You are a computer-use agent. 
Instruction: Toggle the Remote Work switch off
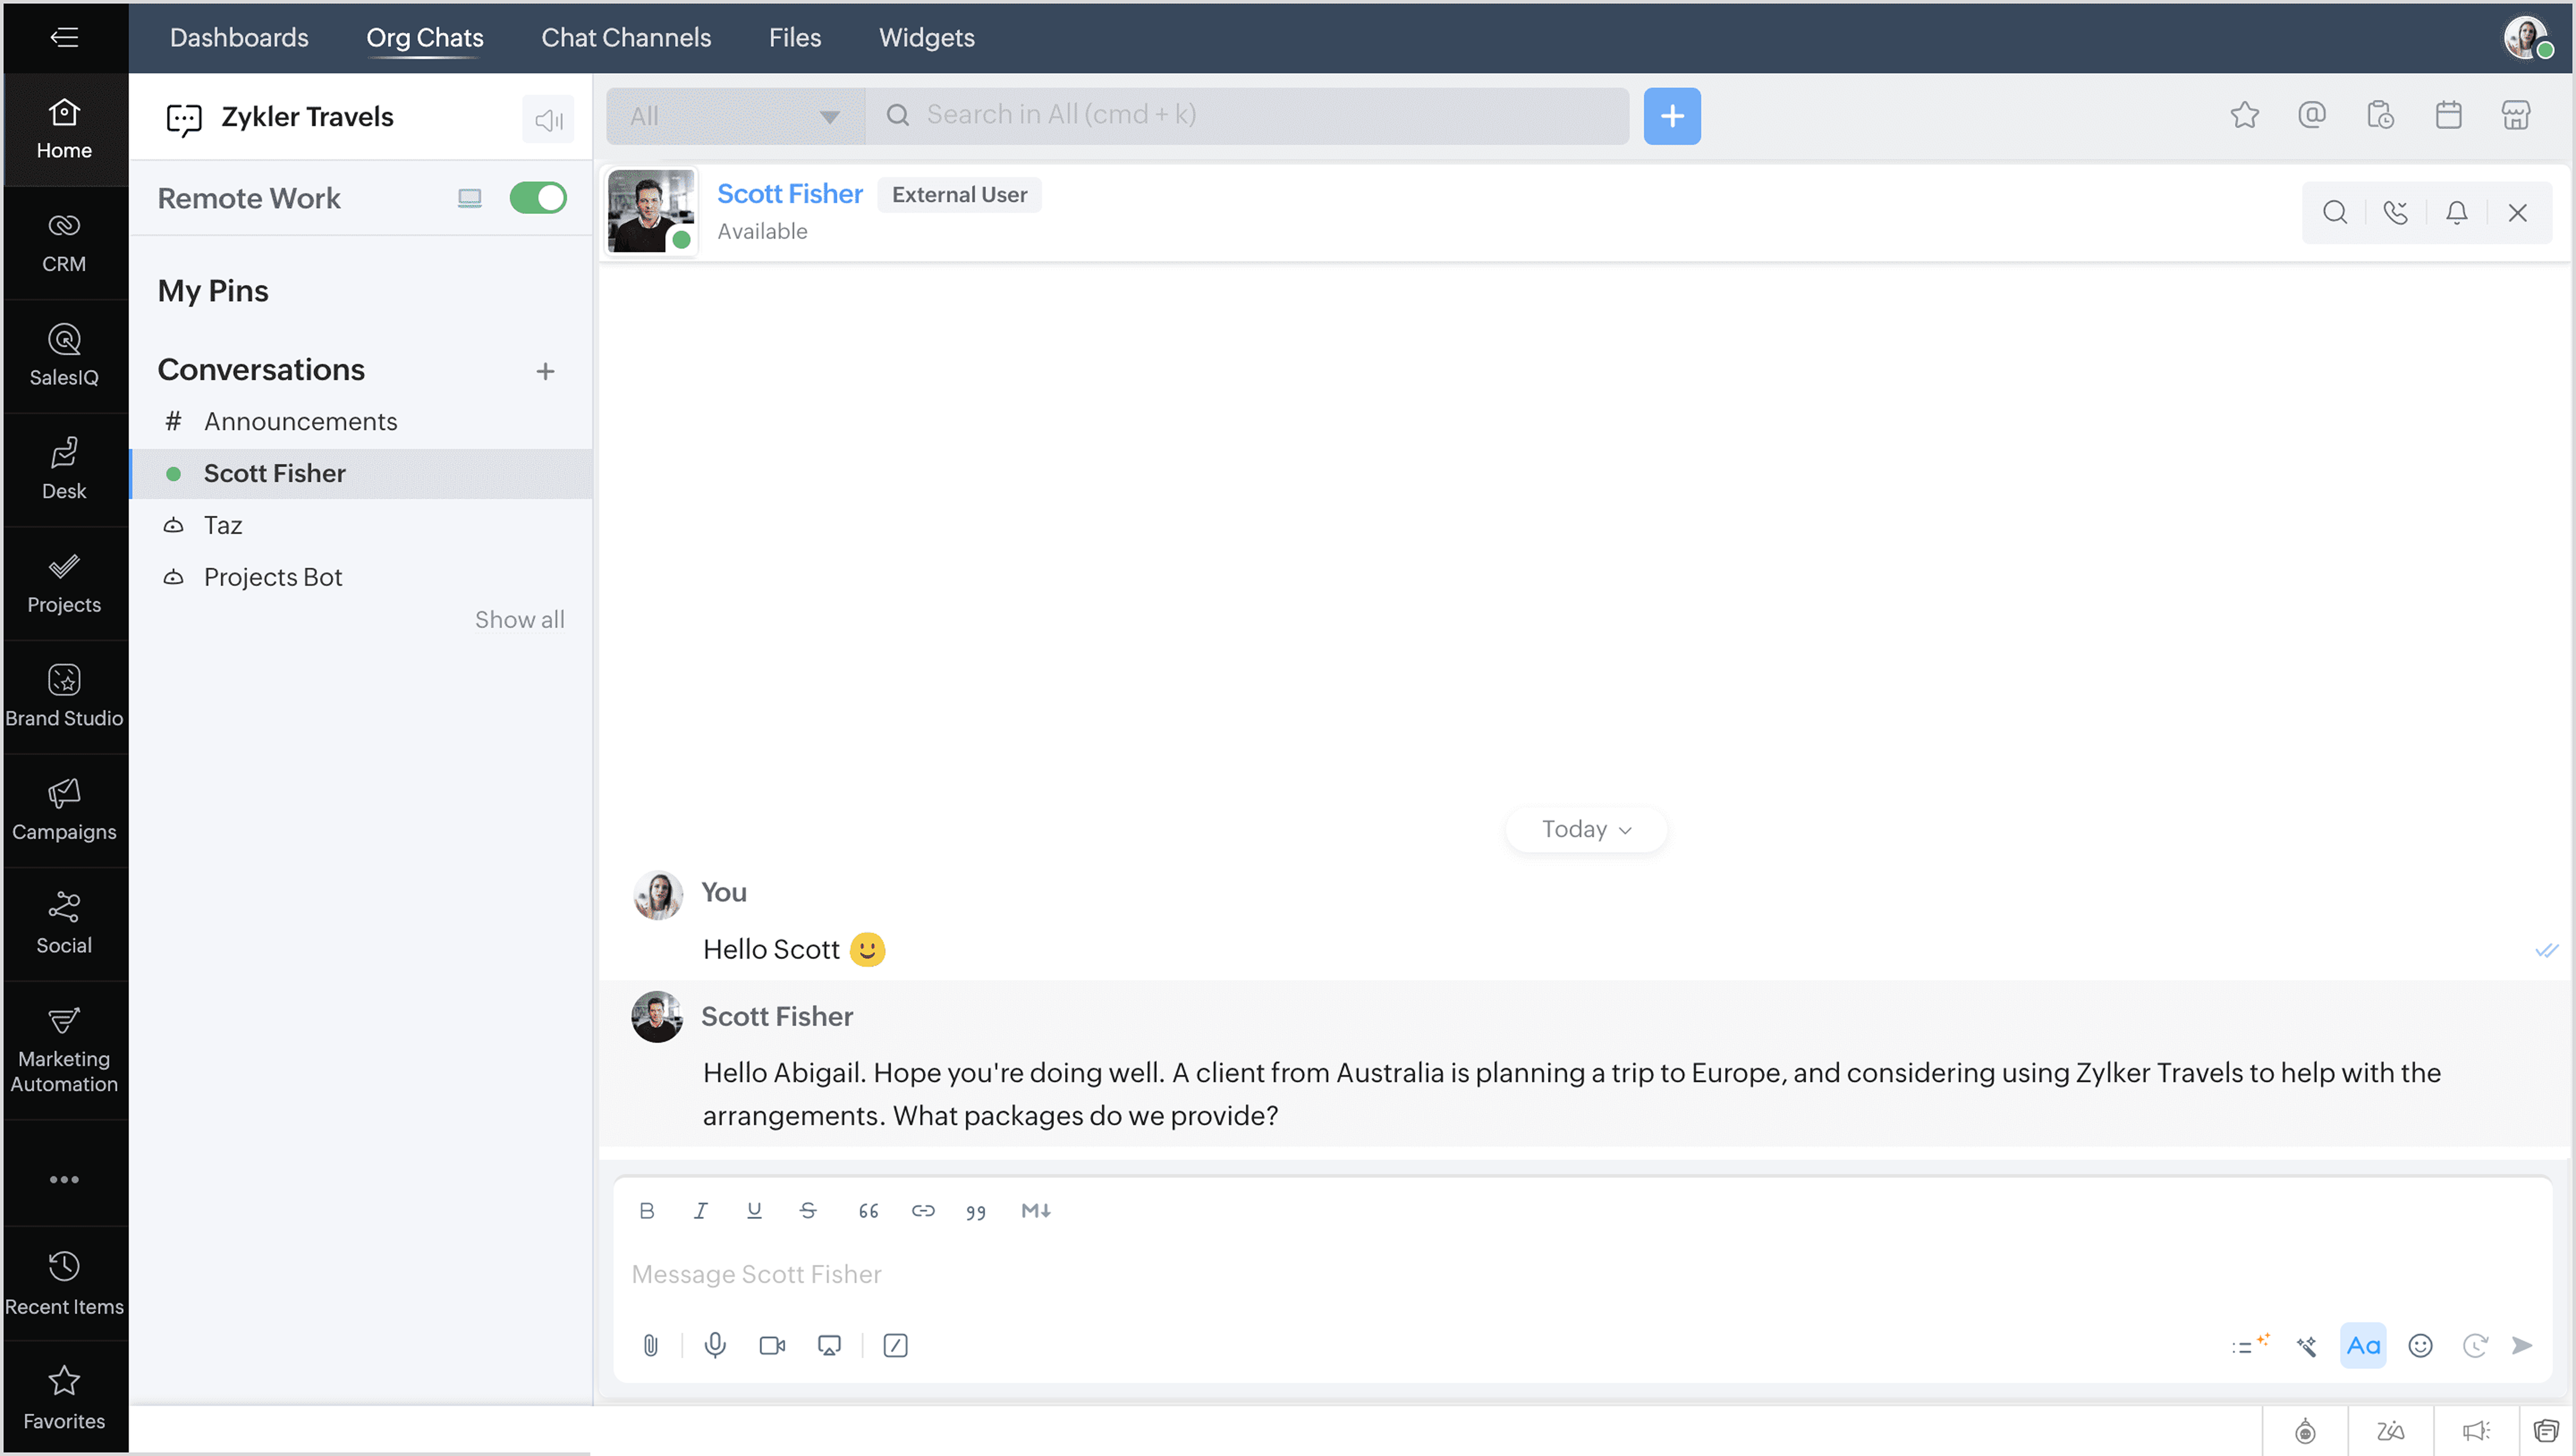[x=538, y=197]
